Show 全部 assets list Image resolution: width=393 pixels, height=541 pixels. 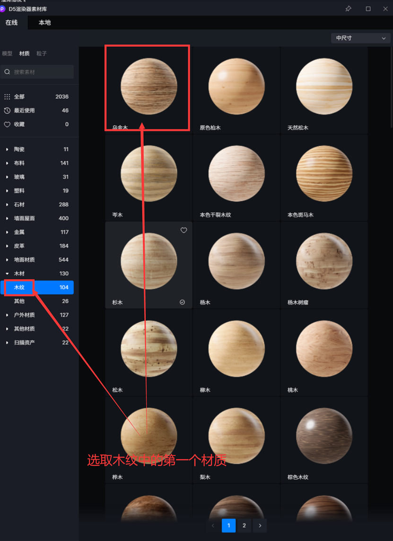click(x=37, y=96)
